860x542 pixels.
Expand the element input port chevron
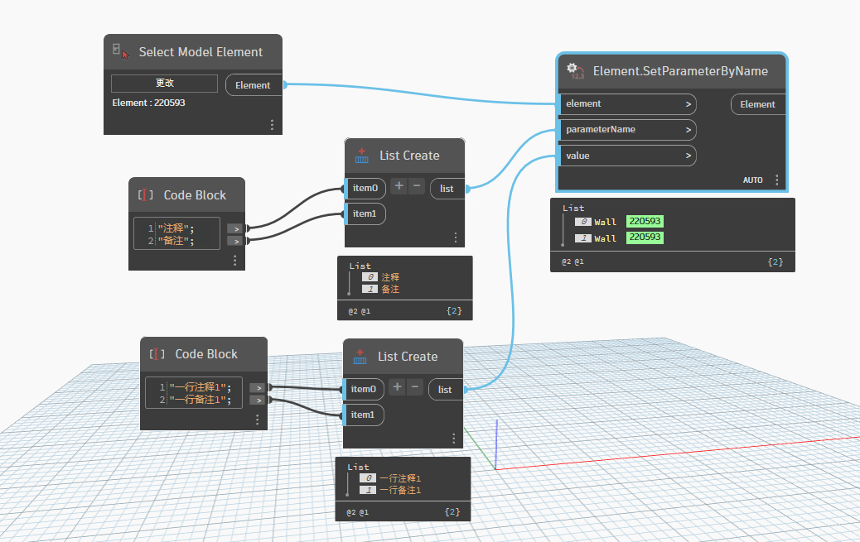coord(688,104)
